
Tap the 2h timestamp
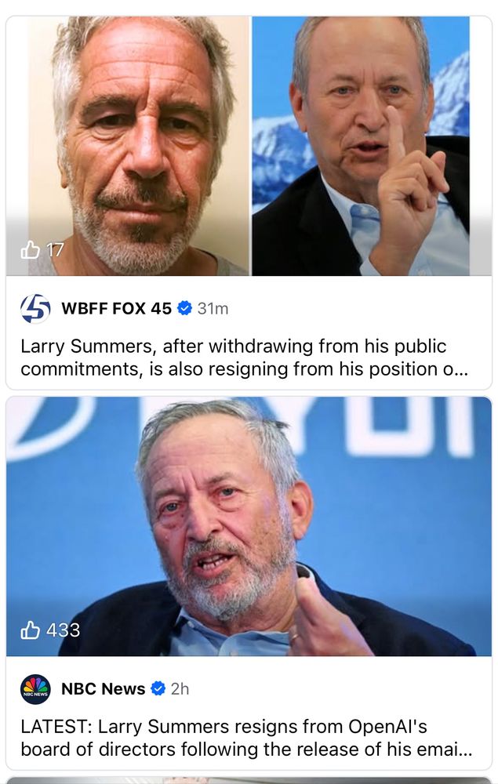(180, 689)
